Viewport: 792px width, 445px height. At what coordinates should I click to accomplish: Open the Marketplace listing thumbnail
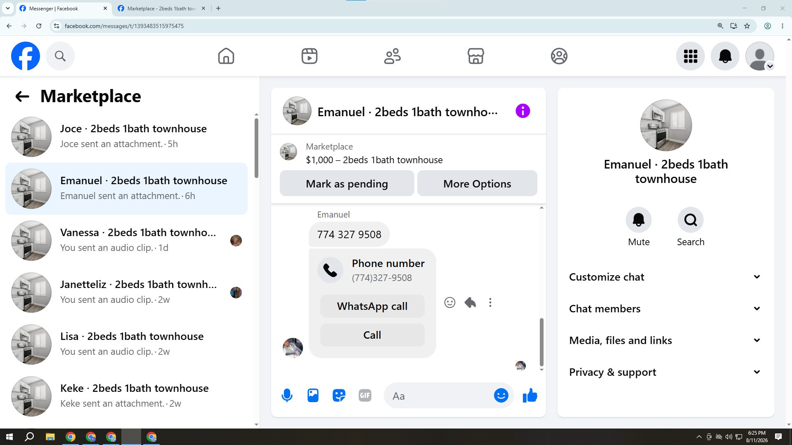(x=288, y=152)
